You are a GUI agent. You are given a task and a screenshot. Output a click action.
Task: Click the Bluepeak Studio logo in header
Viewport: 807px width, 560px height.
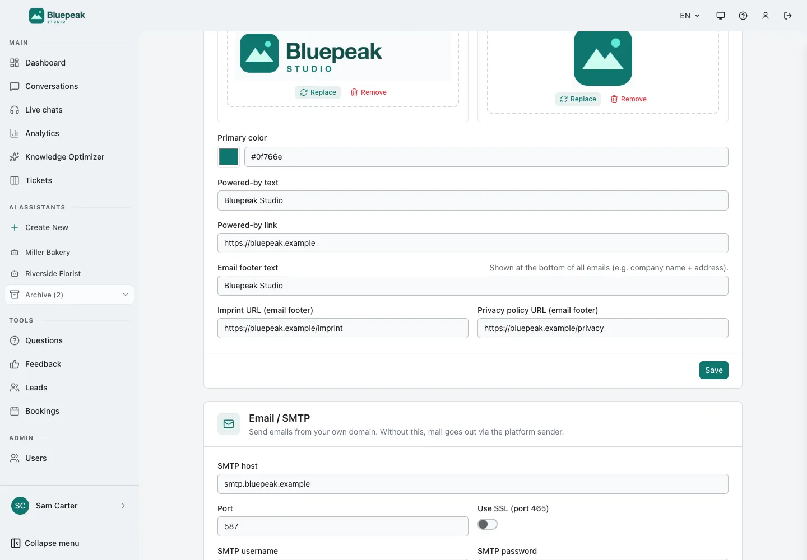[x=57, y=16]
